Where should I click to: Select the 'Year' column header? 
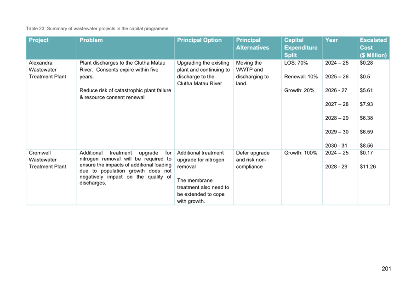pyautogui.click(x=331, y=40)
